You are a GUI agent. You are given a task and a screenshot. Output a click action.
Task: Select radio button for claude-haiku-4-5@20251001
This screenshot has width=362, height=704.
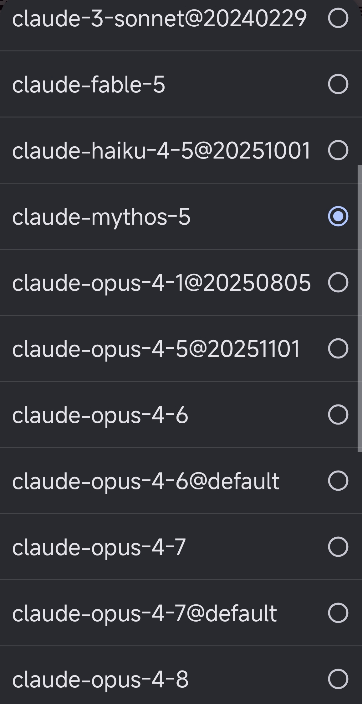(338, 150)
